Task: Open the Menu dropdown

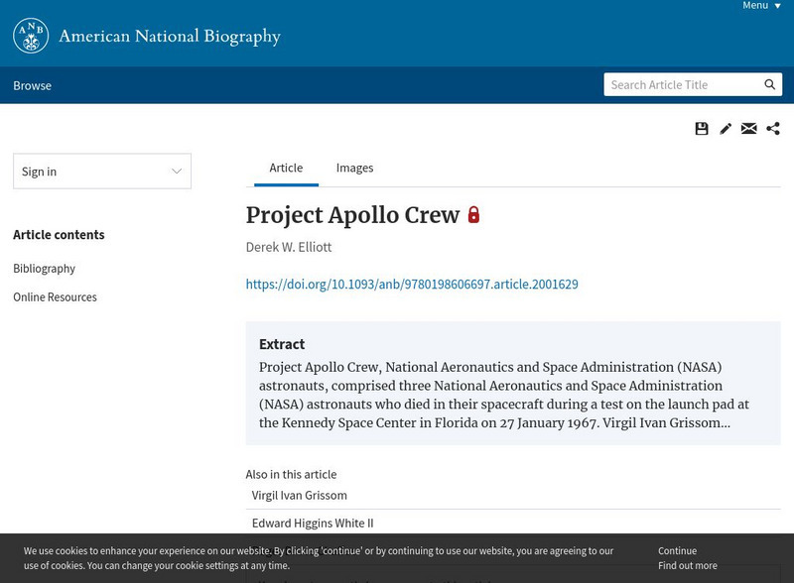Action: click(761, 6)
